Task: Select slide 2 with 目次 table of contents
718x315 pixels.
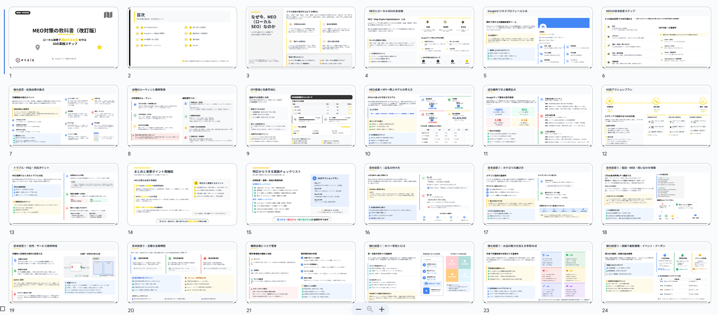Action: 182,38
